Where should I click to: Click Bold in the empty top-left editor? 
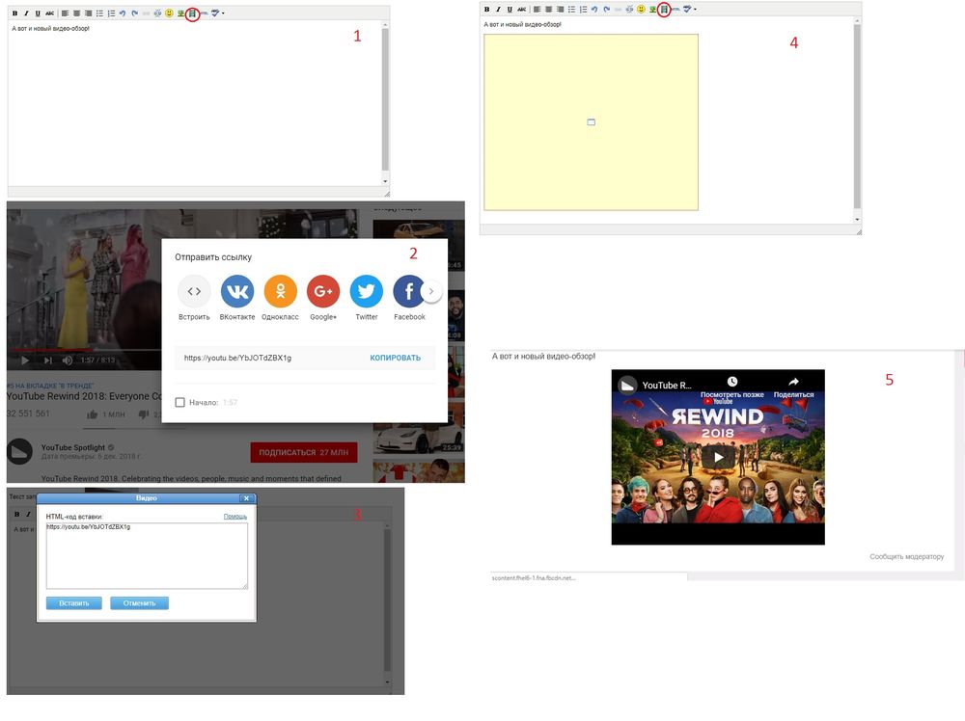tap(14, 13)
